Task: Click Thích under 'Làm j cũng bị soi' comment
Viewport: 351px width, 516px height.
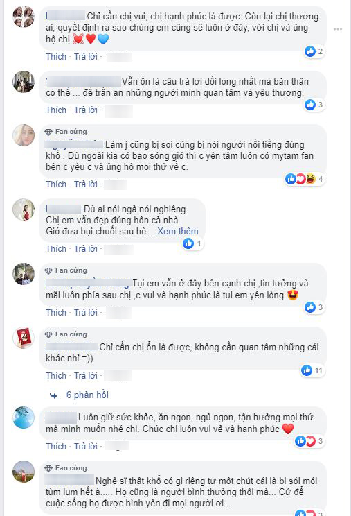Action: [x=56, y=184]
